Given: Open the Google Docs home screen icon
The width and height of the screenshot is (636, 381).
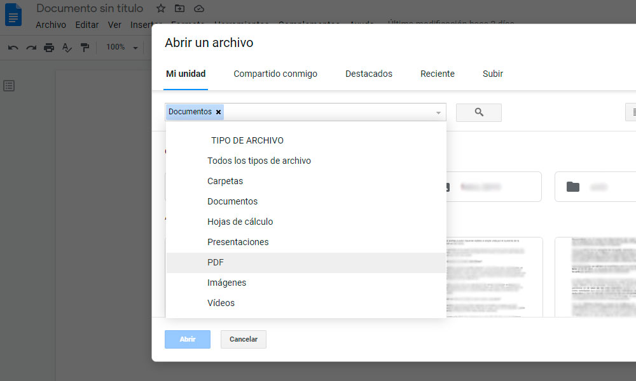Looking at the screenshot, I should coord(13,14).
